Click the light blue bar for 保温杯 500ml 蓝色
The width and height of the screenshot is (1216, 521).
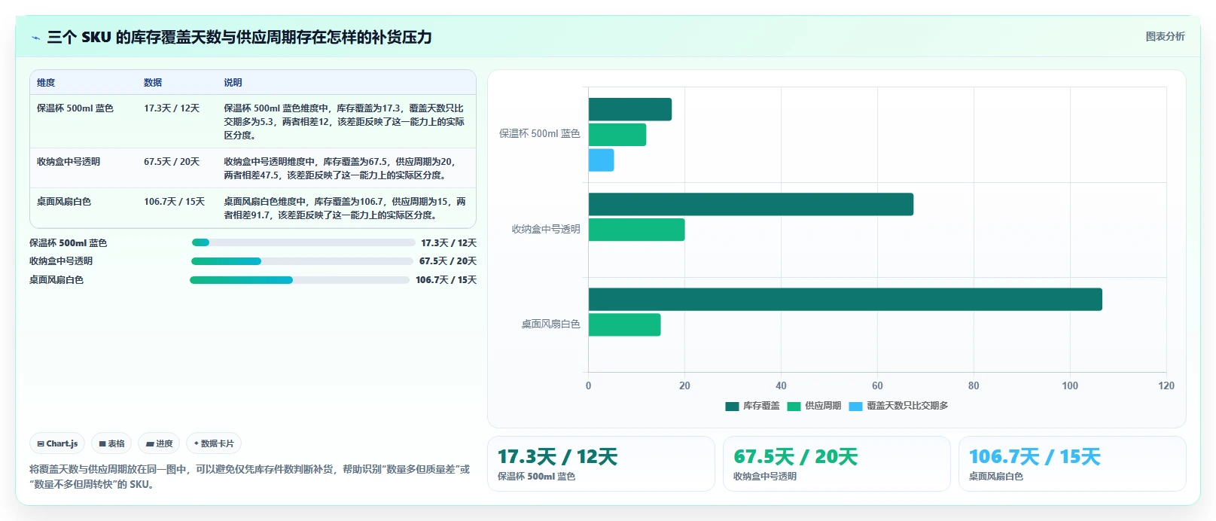pyautogui.click(x=601, y=160)
